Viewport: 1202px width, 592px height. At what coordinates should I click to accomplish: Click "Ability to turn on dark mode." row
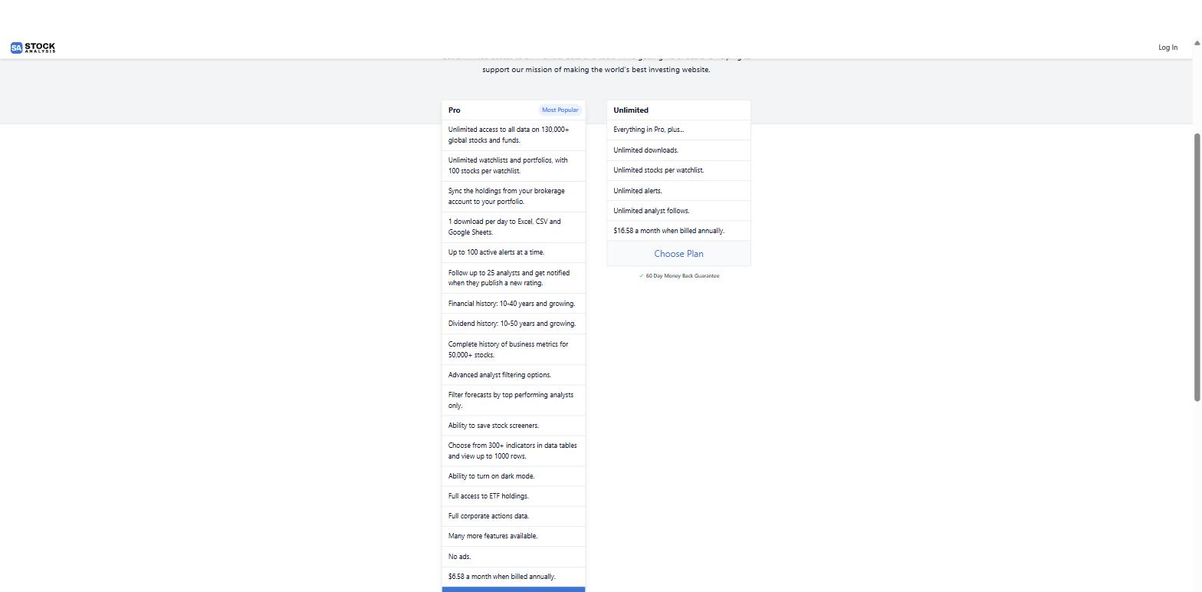514,476
